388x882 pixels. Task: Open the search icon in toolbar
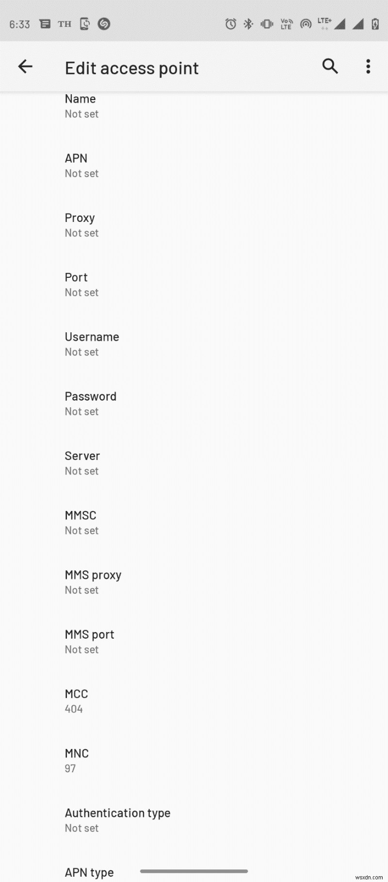330,66
